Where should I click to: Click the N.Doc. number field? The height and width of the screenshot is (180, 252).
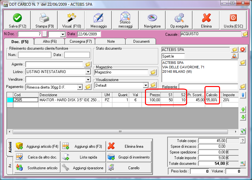tap(30, 34)
